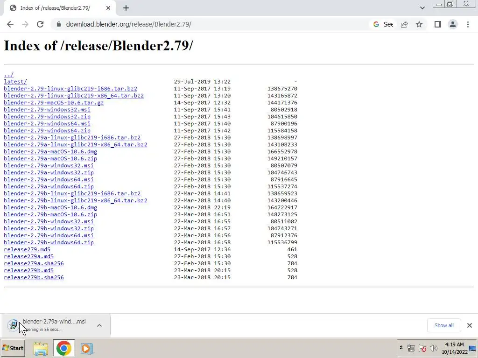Viewport: 478px width, 358px height.
Task: Open the Windows Start menu
Action: point(13,348)
